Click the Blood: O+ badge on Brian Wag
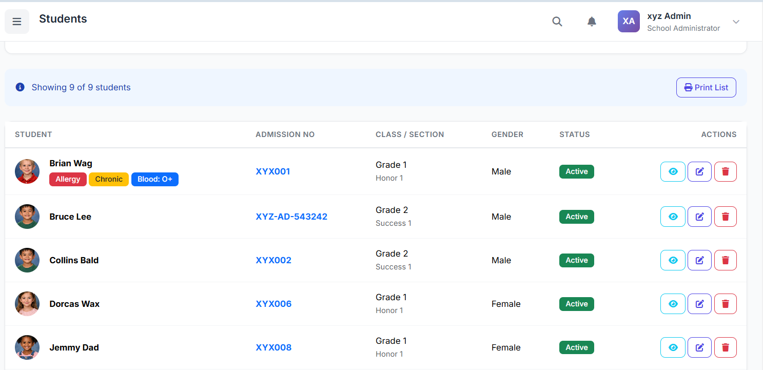This screenshot has width=763, height=370. 155,179
